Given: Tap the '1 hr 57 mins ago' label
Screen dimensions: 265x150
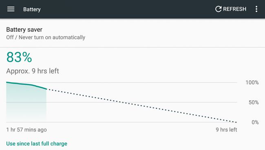Looking at the screenshot, I should (x=26, y=130).
